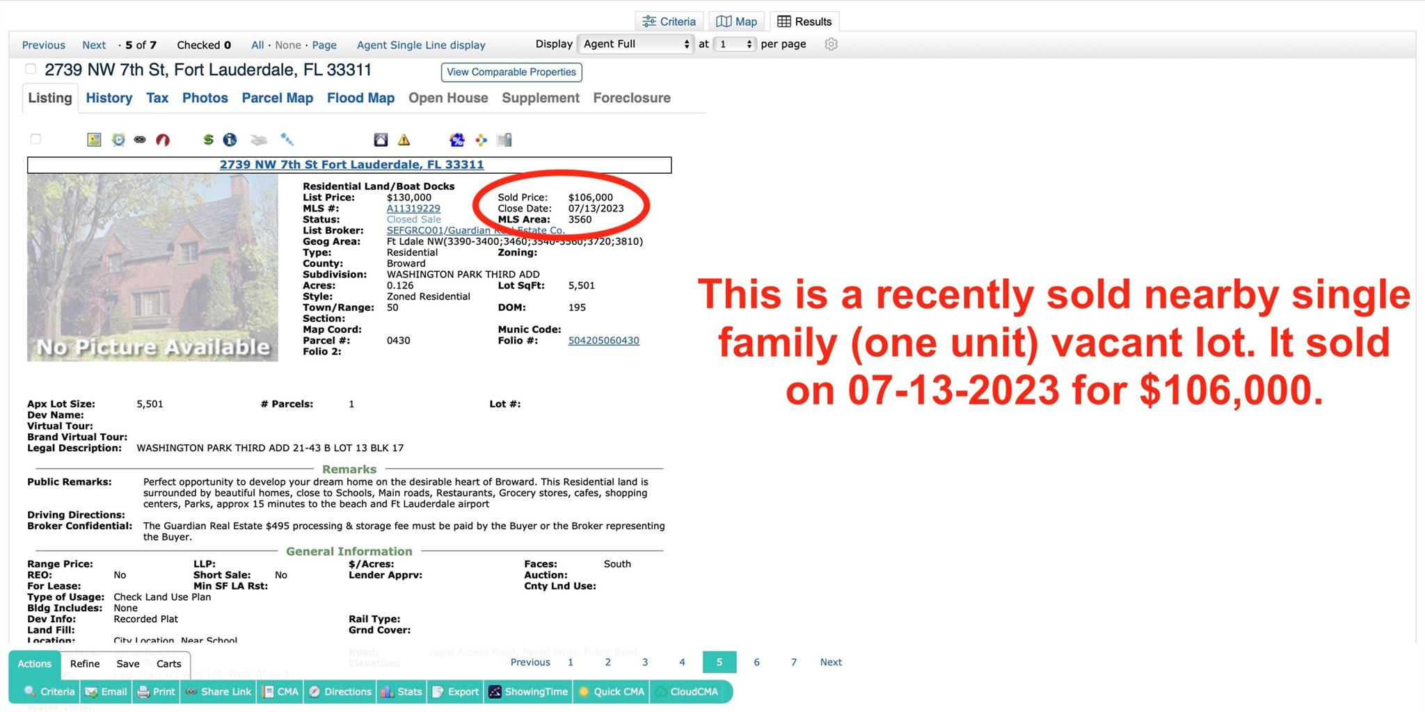The image size is (1425, 712).
Task: Click the alarm clock icon in listing toolbar
Action: click(x=118, y=140)
